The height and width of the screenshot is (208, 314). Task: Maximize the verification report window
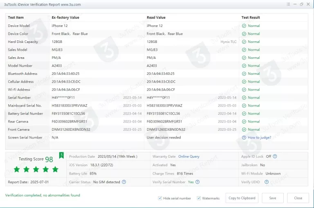(302, 4)
